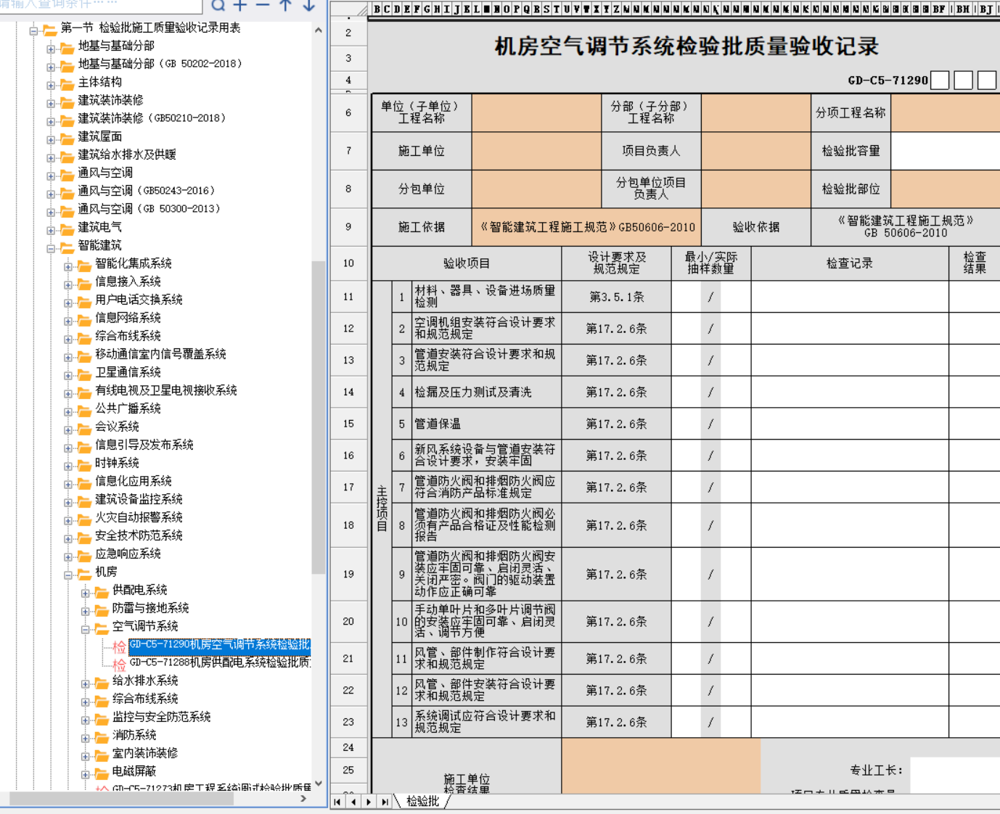Viewport: 1000px width, 814px height.
Task: Collapse the 空气调节系统 tree node
Action: (x=85, y=629)
